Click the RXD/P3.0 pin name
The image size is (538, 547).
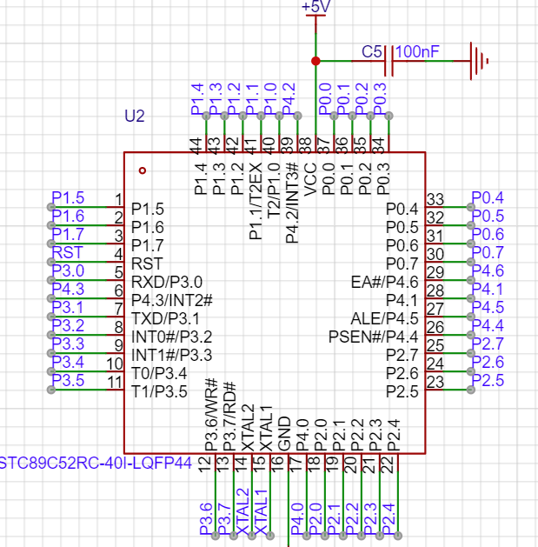click(x=167, y=283)
